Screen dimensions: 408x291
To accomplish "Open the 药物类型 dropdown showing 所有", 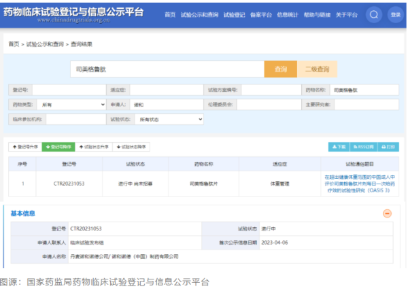I will (71, 105).
